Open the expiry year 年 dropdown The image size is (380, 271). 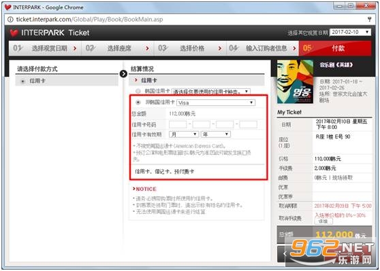215,134
